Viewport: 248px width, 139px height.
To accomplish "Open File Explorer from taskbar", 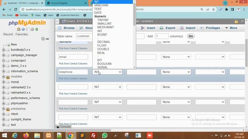I will coord(37,136).
